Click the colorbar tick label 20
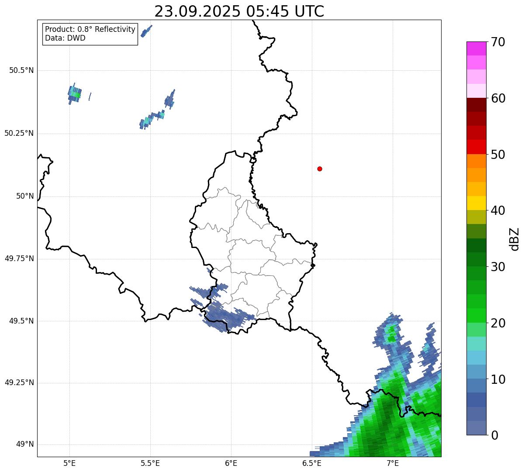The height and width of the screenshot is (472, 525). 498,323
